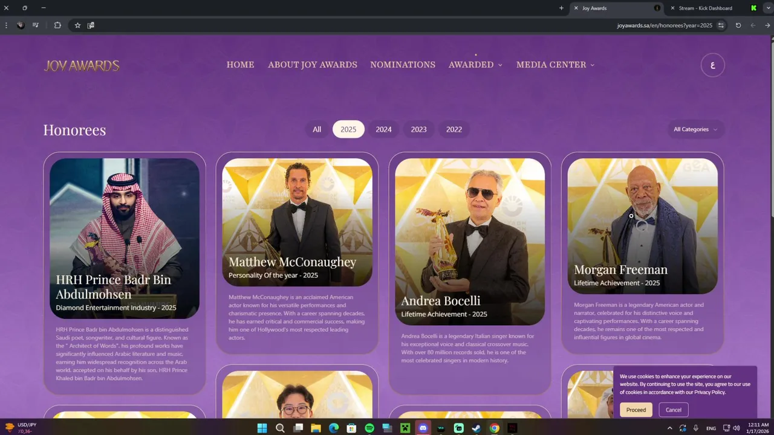
Task: Open Steam from the taskbar
Action: [x=476, y=428]
